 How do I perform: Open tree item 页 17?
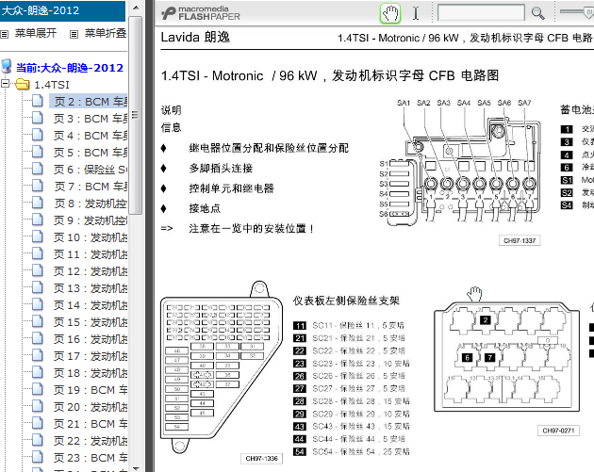click(91, 356)
